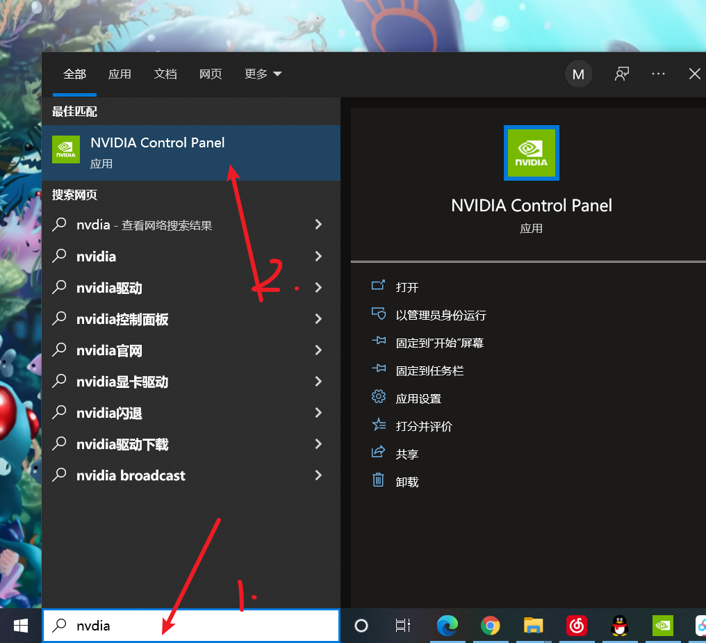
Task: Expand the 更多 dropdown filter
Action: point(263,74)
